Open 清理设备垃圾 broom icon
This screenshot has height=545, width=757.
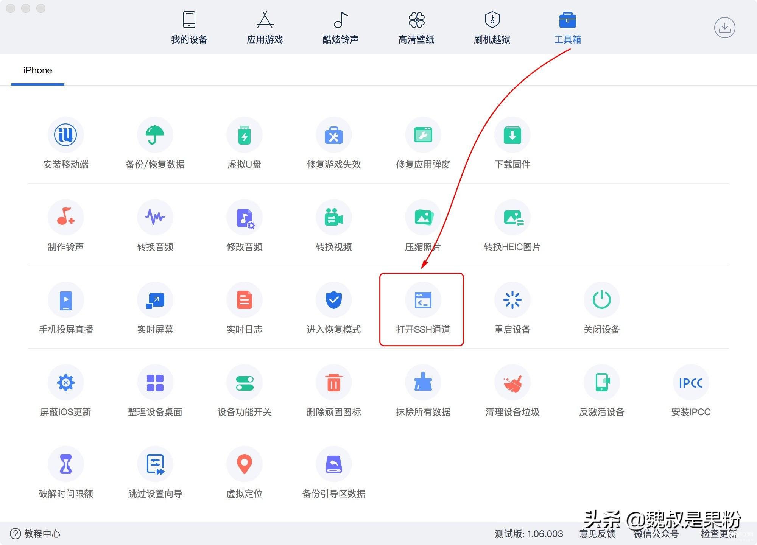512,382
